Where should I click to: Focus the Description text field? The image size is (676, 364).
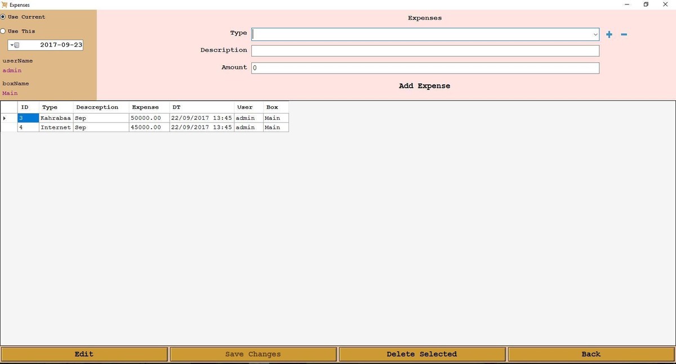tap(425, 51)
